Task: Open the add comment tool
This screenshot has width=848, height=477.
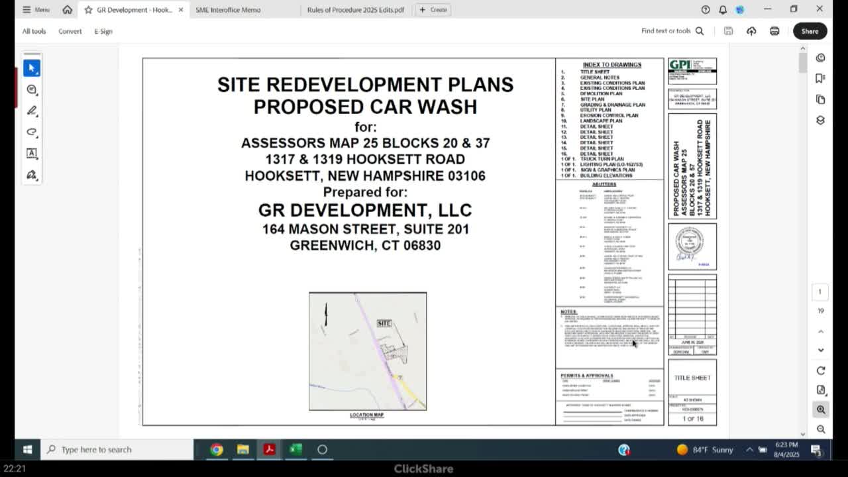Action: 32,89
